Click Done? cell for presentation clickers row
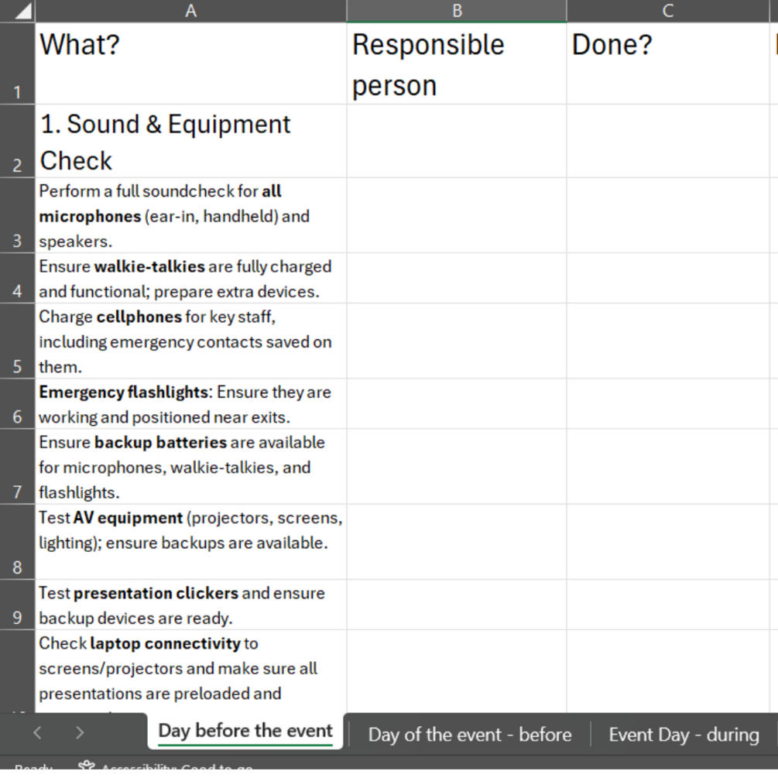Screen dimensions: 778x778 click(x=668, y=605)
